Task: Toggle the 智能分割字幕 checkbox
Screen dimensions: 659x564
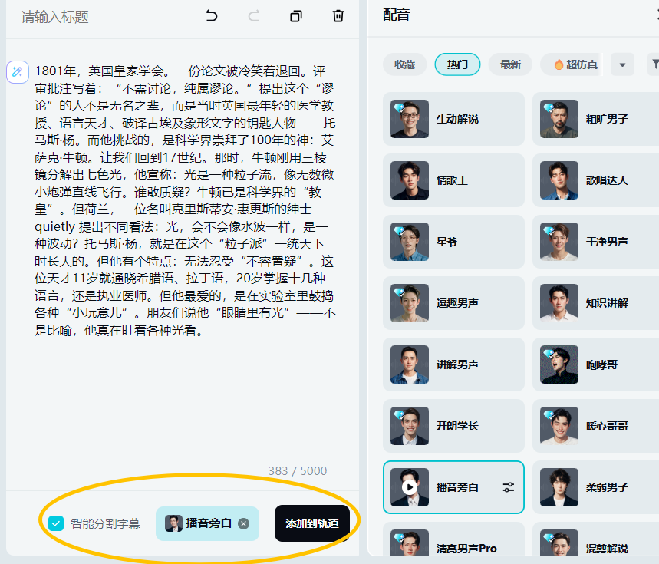Action: point(56,523)
